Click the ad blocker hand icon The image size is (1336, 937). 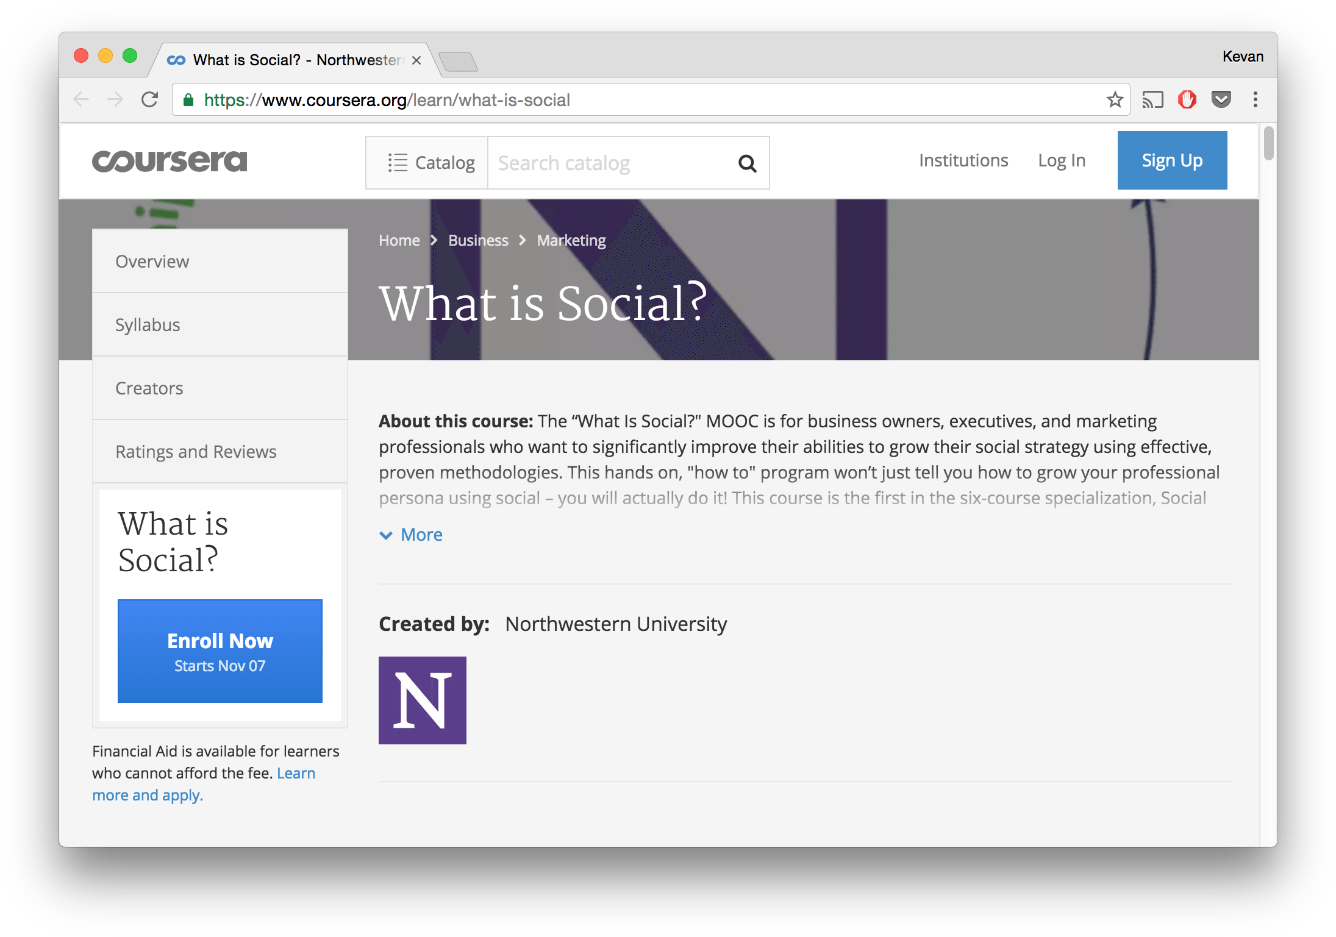click(1187, 99)
